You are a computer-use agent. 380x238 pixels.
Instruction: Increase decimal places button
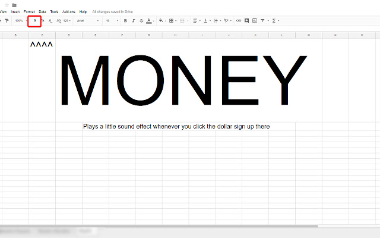58,21
